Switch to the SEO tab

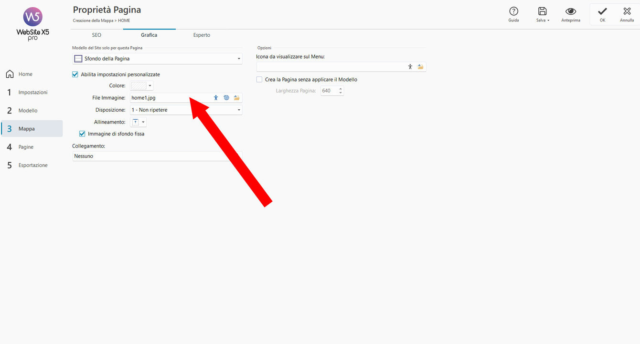(96, 35)
